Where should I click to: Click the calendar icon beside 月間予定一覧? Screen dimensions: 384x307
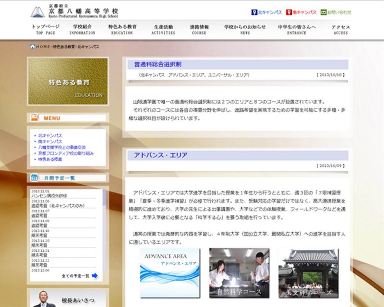(x=35, y=178)
